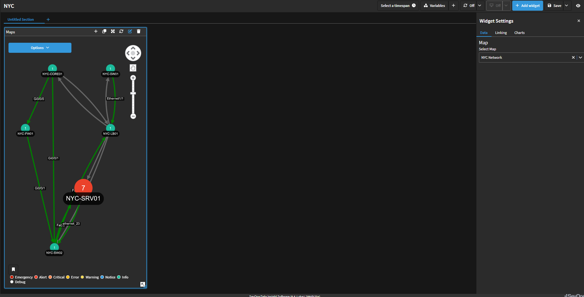Duplicate the Maps widget
The width and height of the screenshot is (584, 297).
pos(104,31)
